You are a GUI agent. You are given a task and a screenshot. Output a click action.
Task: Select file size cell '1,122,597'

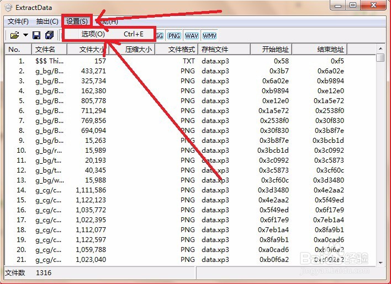point(91,240)
